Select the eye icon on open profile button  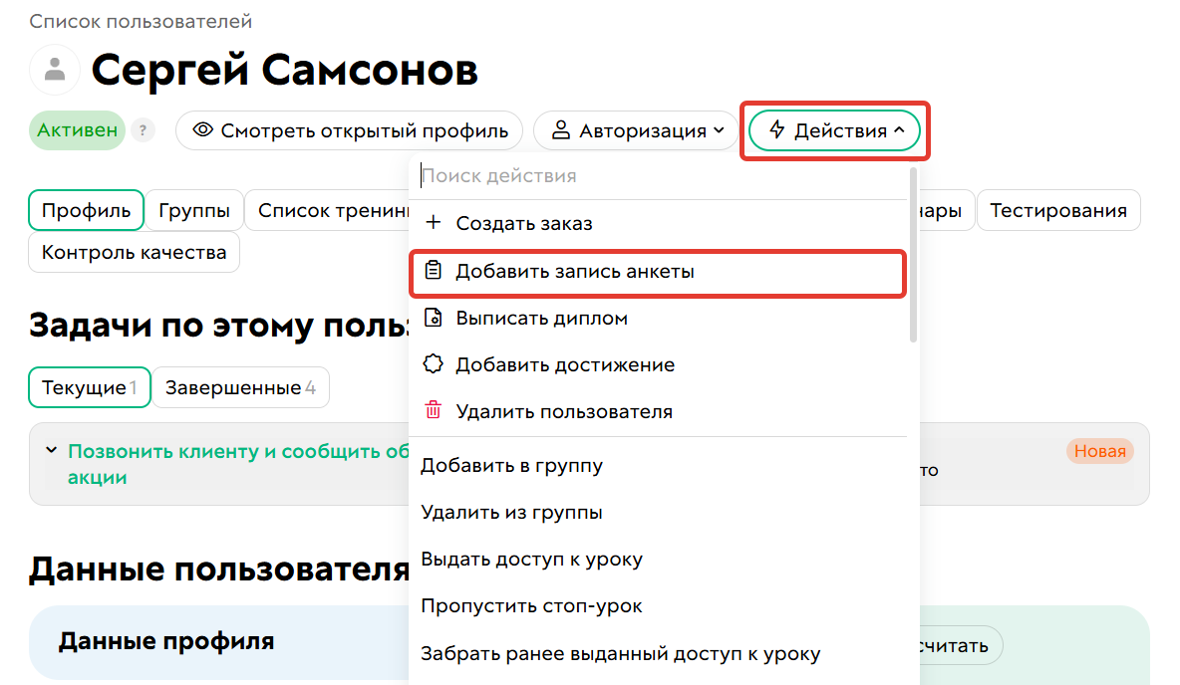point(203,130)
